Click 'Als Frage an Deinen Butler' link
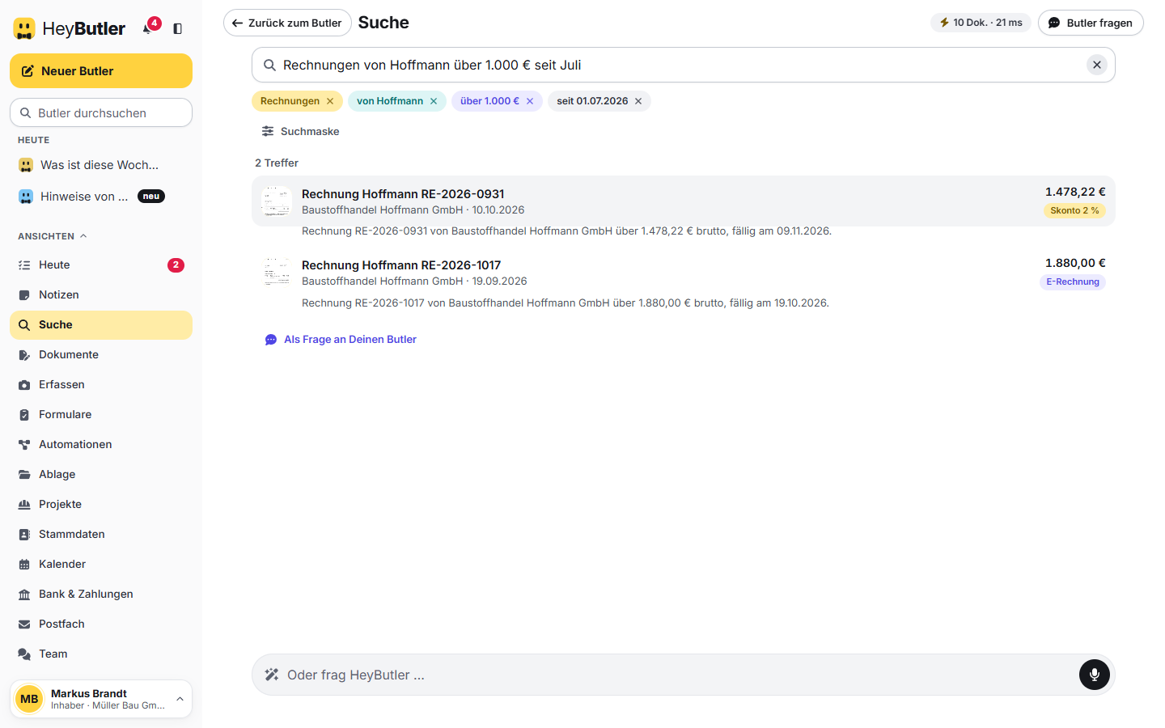 click(341, 340)
